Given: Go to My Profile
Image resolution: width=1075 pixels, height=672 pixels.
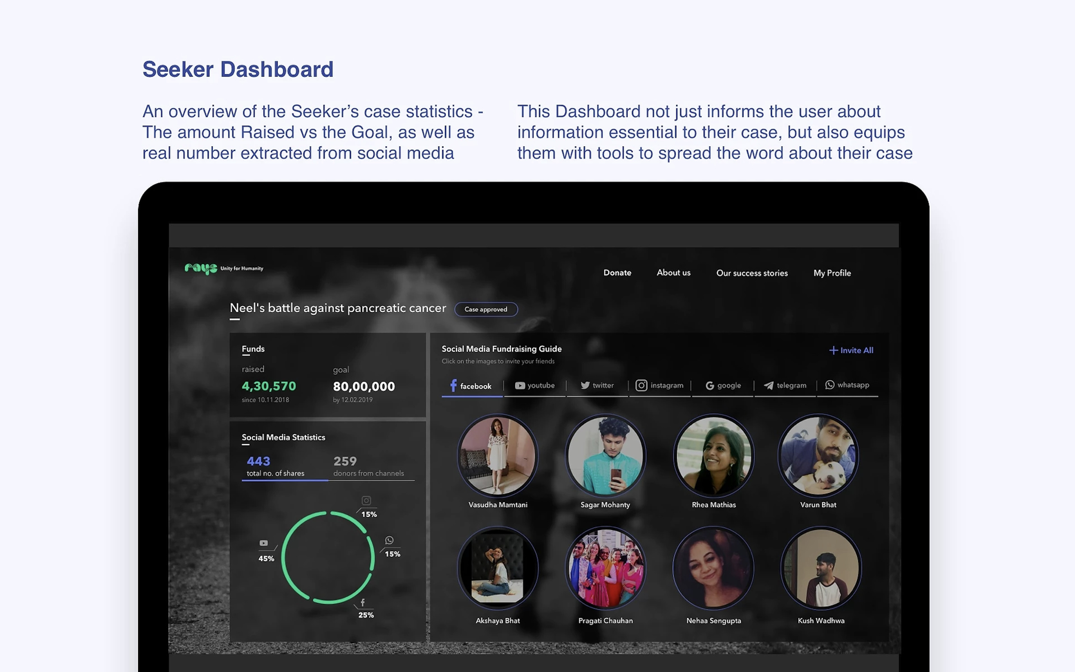Looking at the screenshot, I should coord(832,273).
